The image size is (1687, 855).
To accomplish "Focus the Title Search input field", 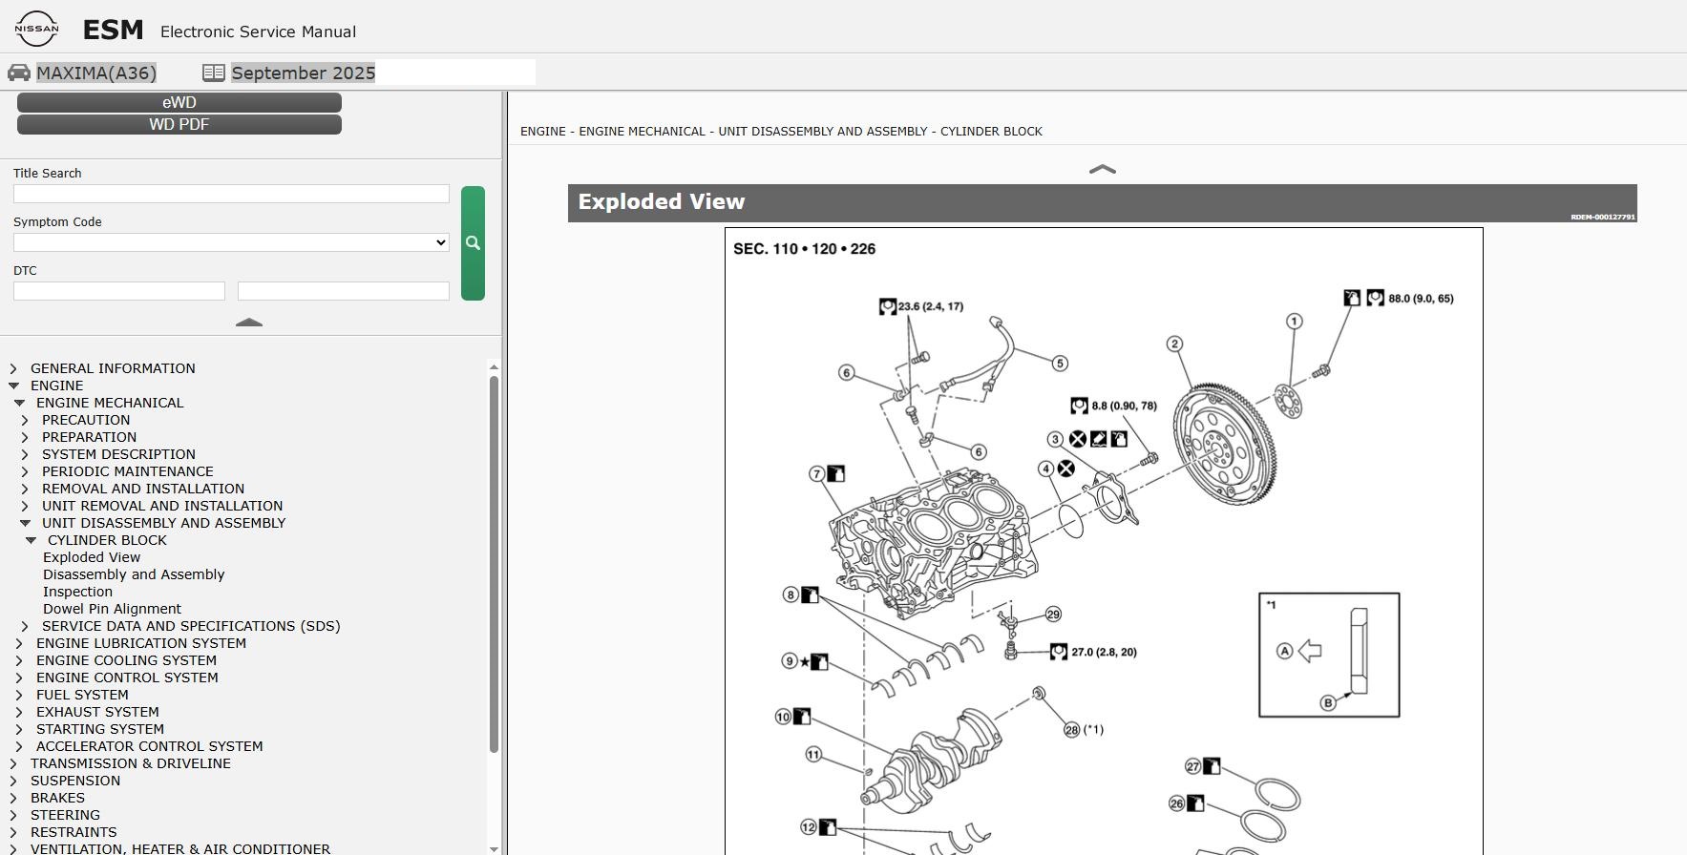I will [231, 194].
